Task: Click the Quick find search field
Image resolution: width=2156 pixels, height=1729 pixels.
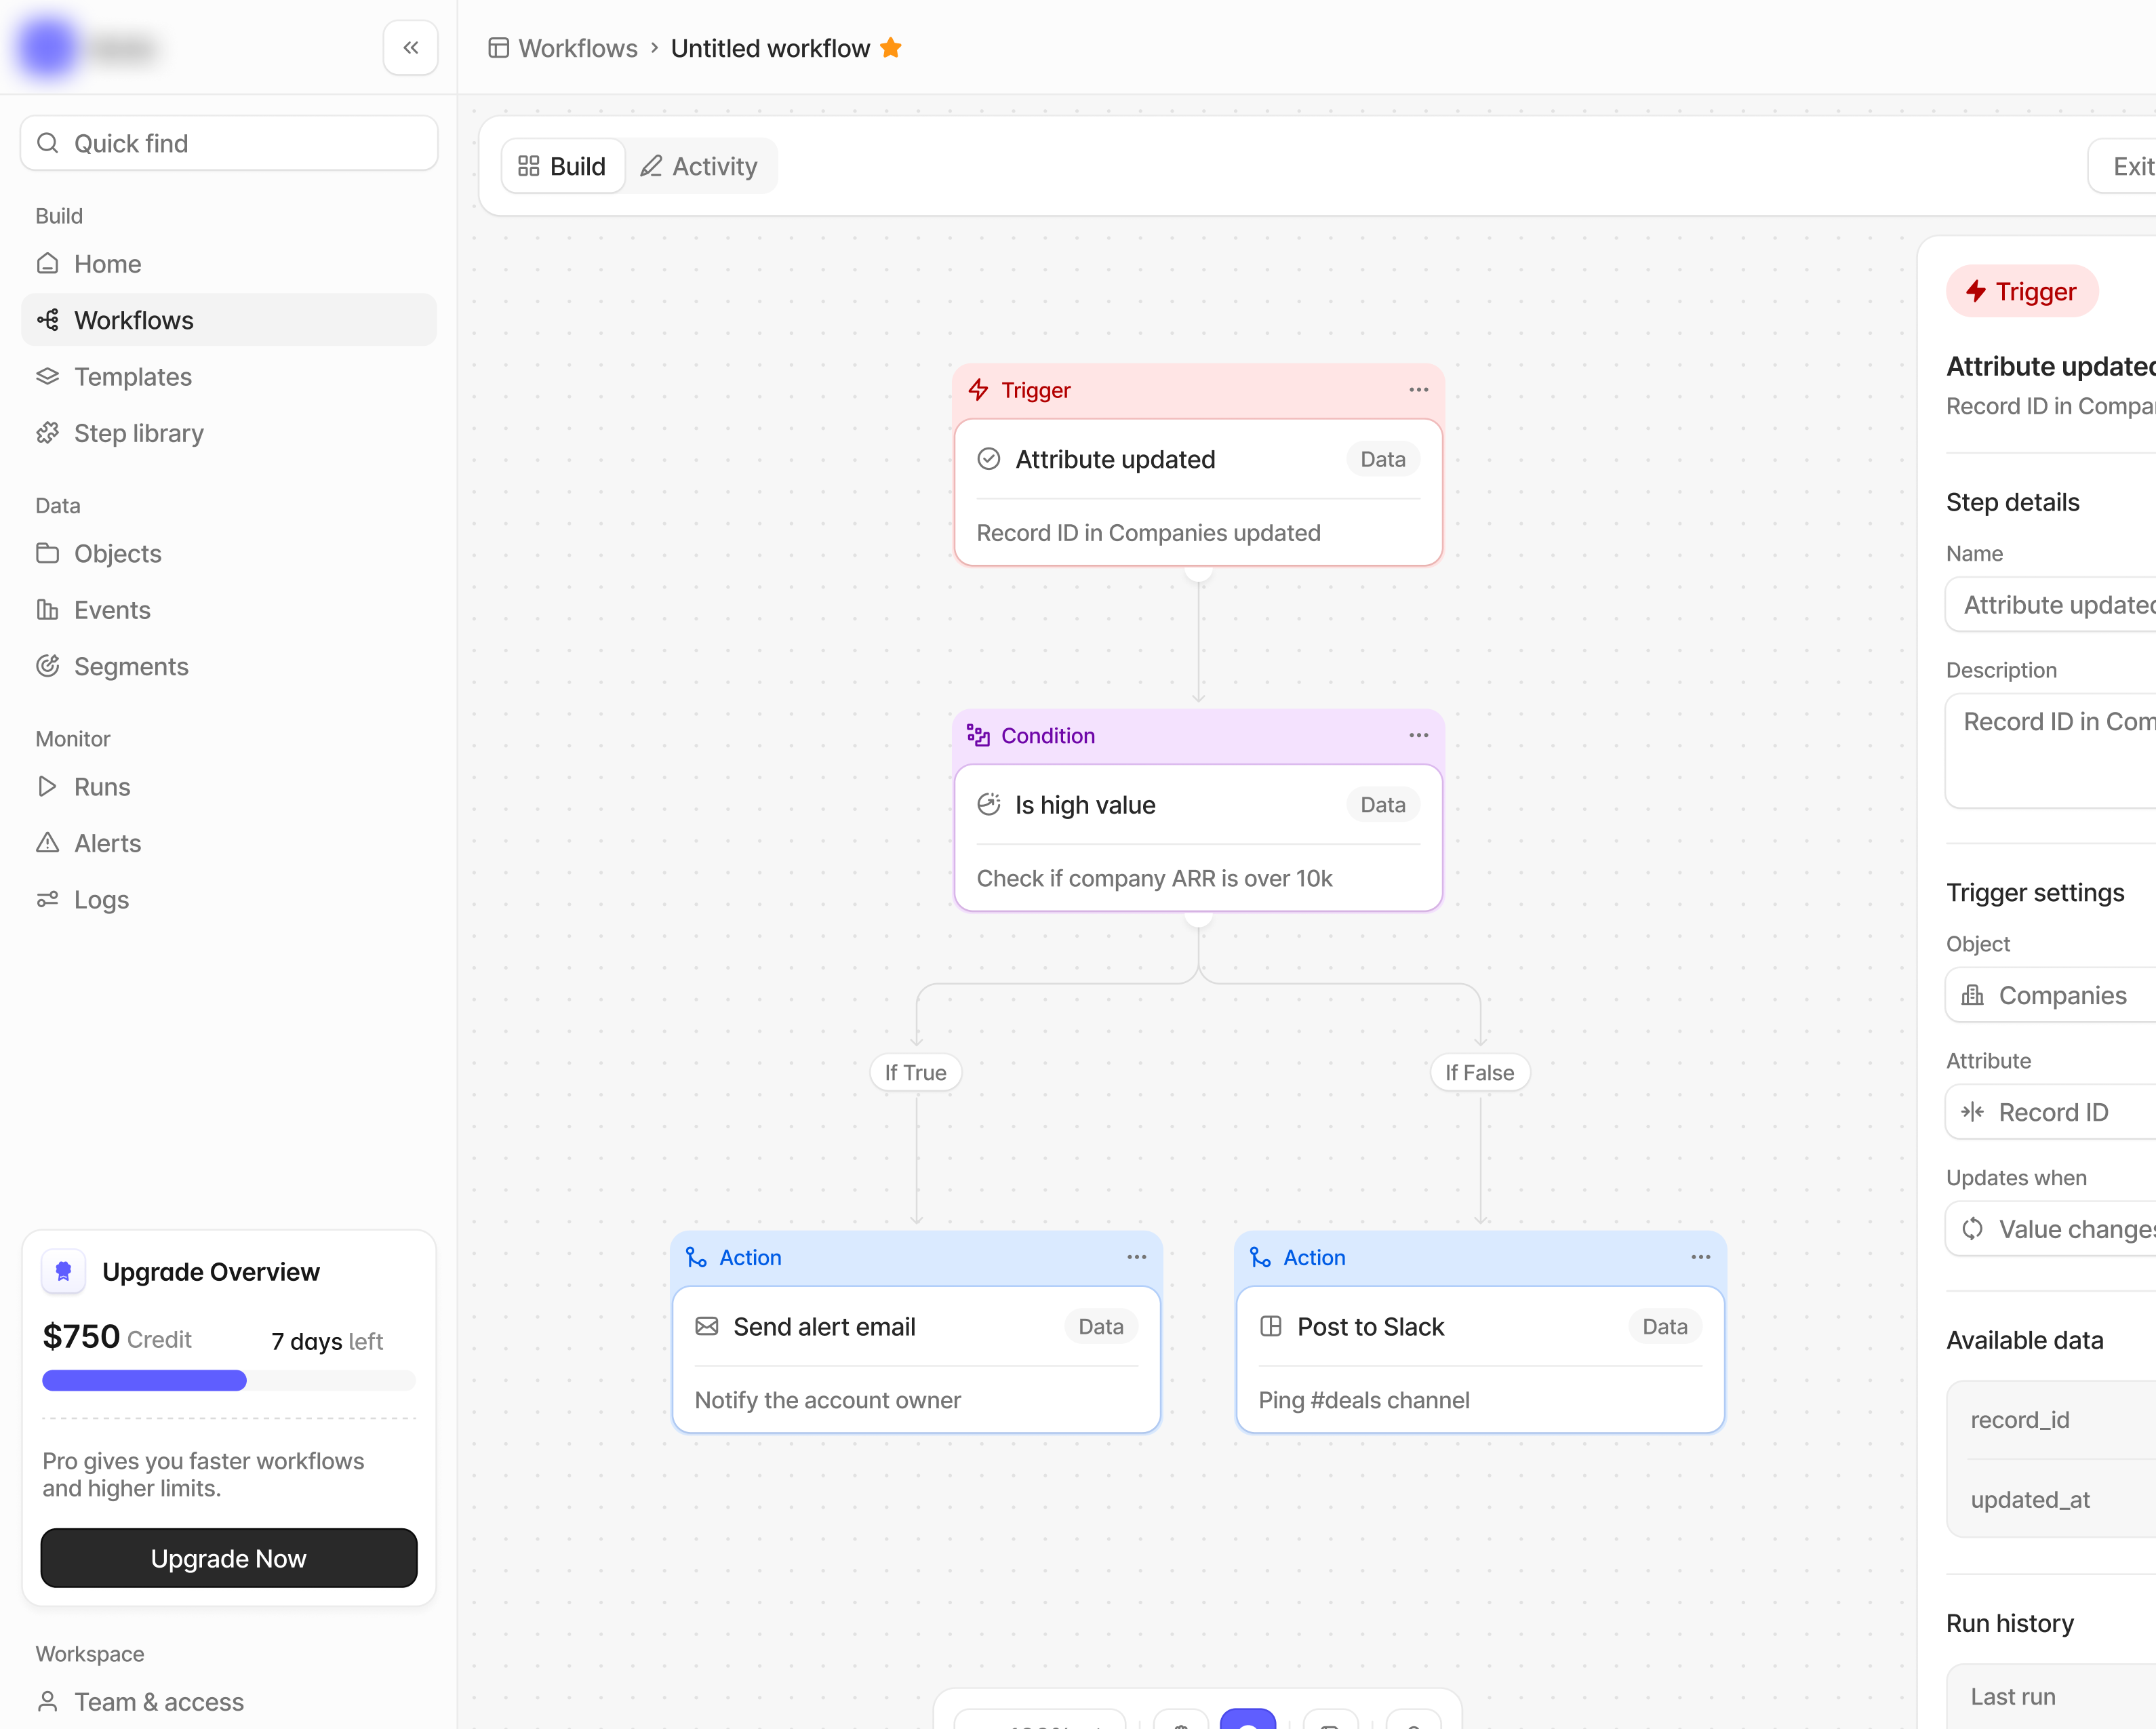Action: pos(229,143)
